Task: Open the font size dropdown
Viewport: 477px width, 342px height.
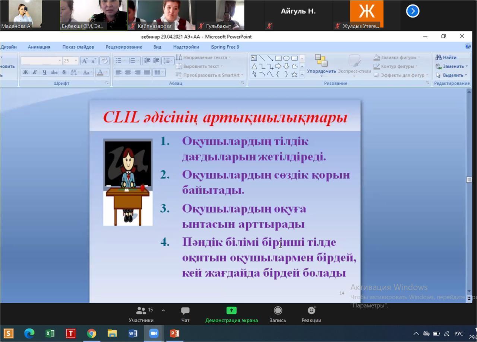Action: 76,61
